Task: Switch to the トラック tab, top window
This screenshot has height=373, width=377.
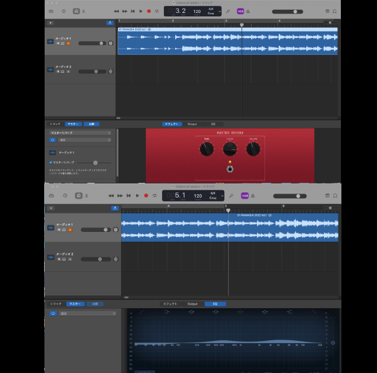Action: coord(55,124)
